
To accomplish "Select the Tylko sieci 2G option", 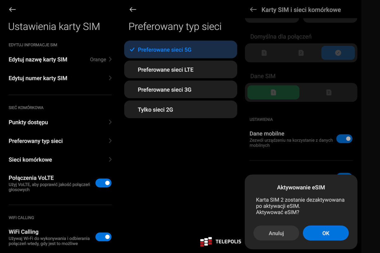I will tap(180, 109).
